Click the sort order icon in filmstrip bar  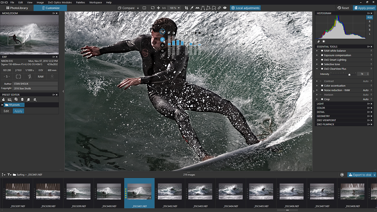point(3,175)
